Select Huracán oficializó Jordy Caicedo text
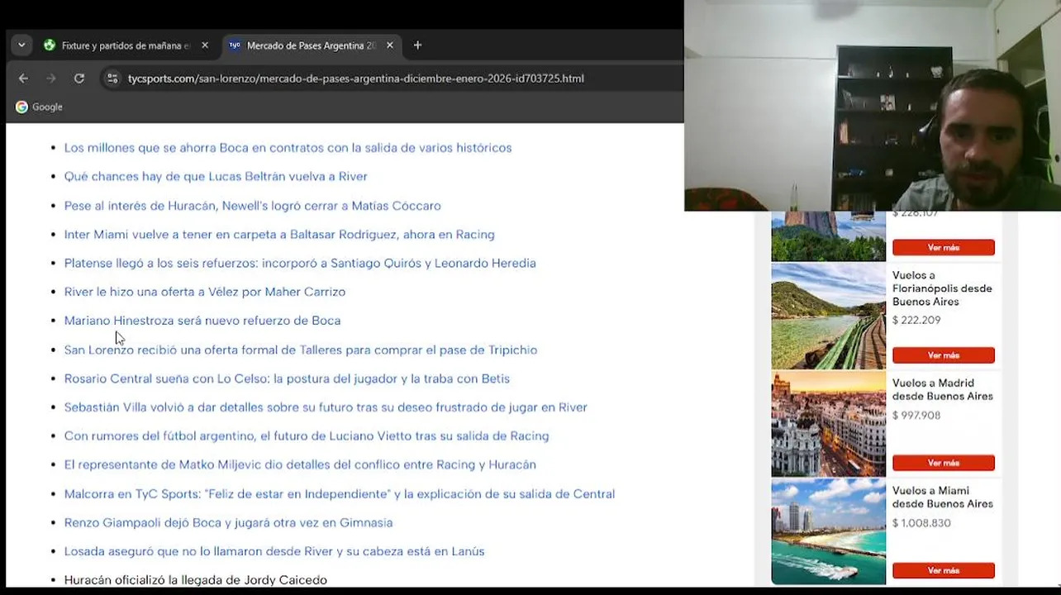 pyautogui.click(x=196, y=580)
